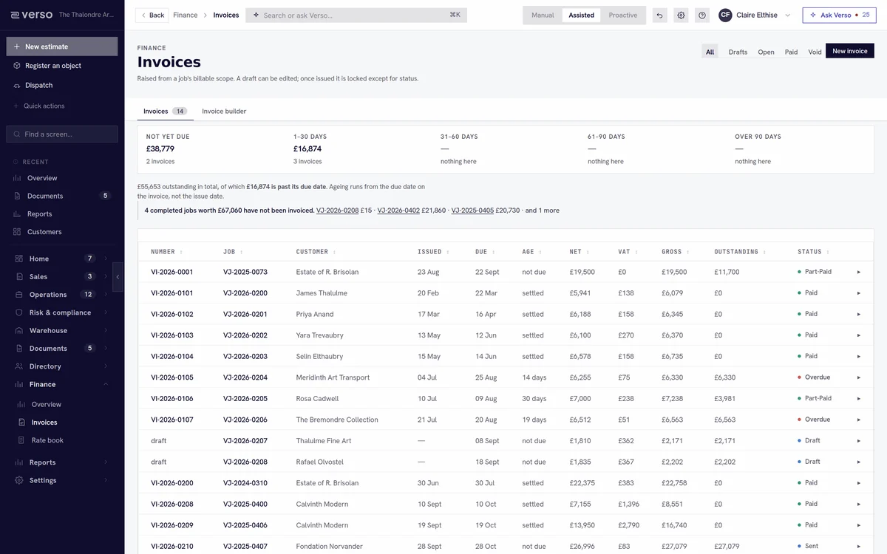Viewport: 887px width, 554px height.
Task: Open Finance breadcrumb
Action: (185, 15)
